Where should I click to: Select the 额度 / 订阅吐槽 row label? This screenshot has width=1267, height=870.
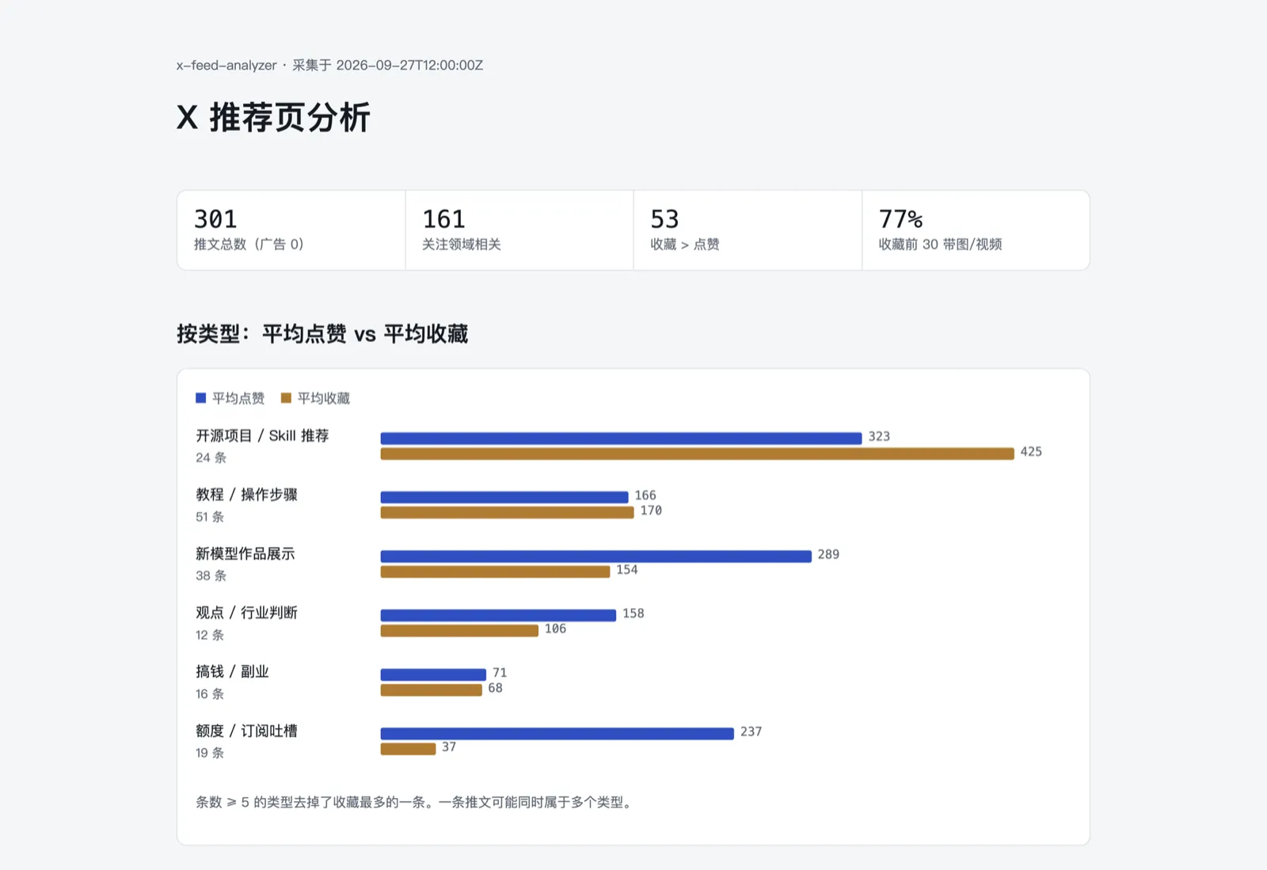(x=246, y=731)
